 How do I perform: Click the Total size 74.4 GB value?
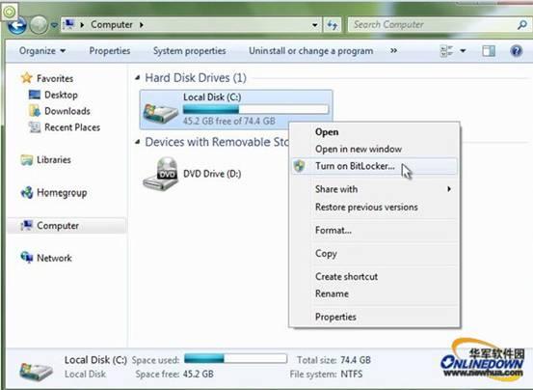coord(356,360)
